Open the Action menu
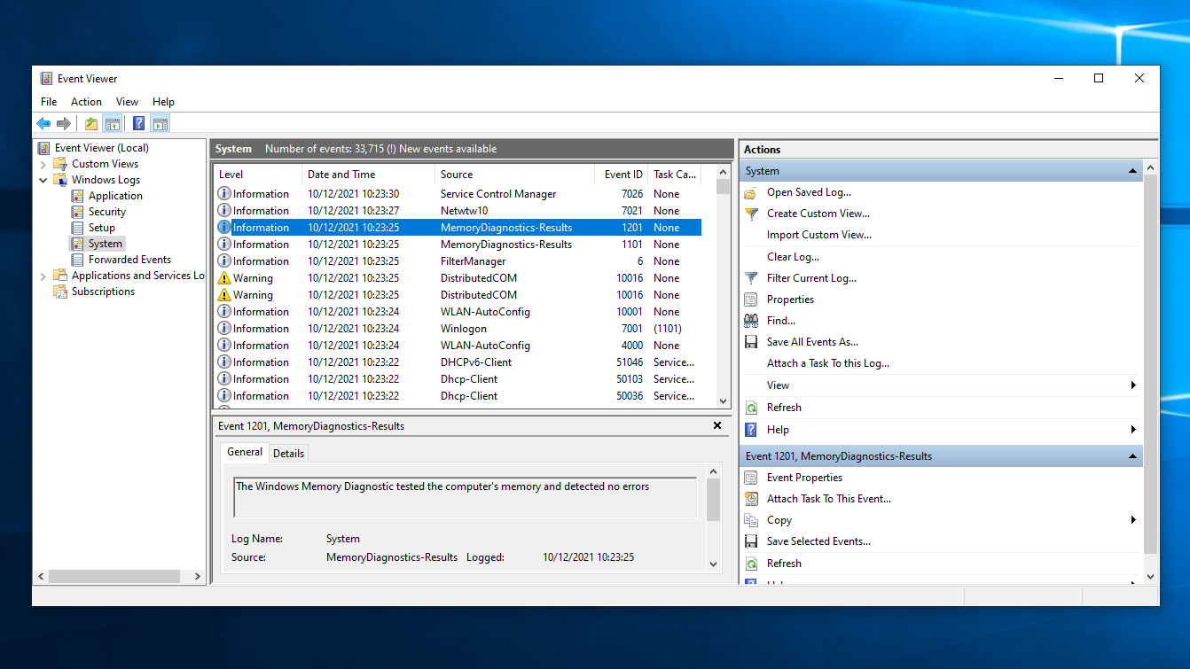 [86, 102]
